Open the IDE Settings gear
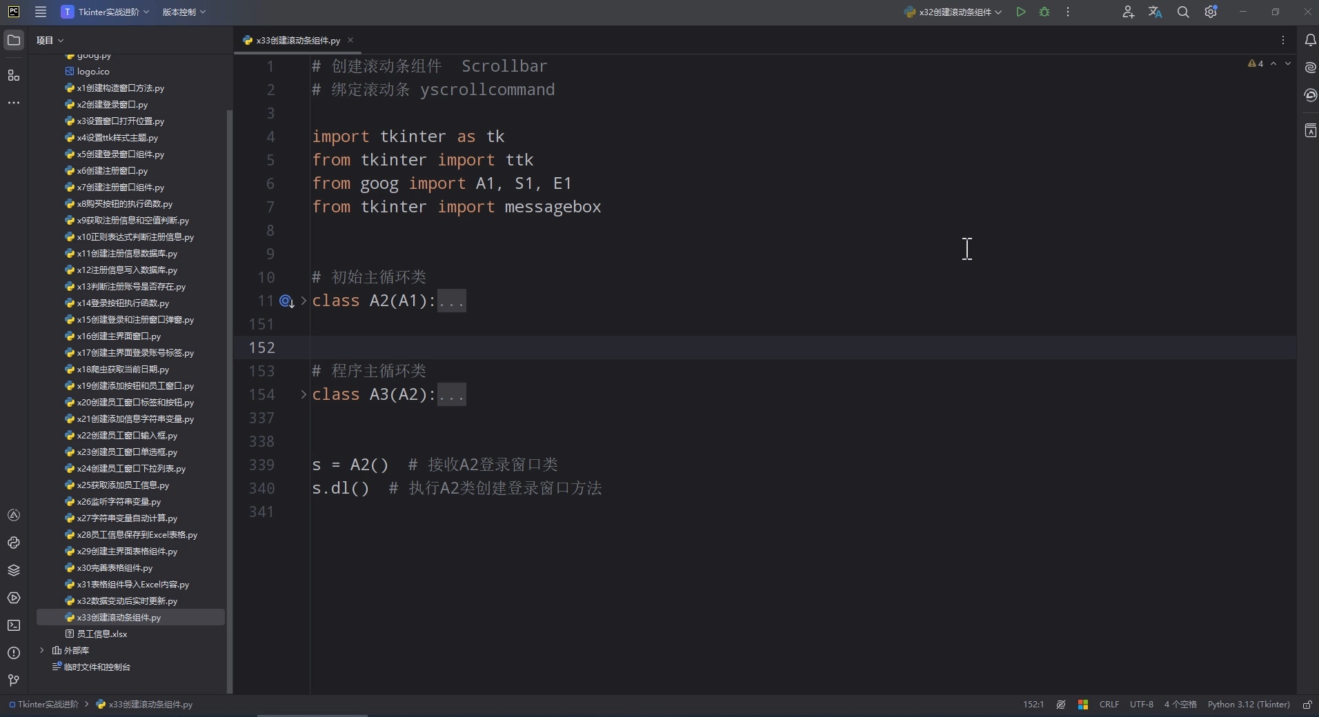This screenshot has width=1319, height=717. (x=1211, y=12)
